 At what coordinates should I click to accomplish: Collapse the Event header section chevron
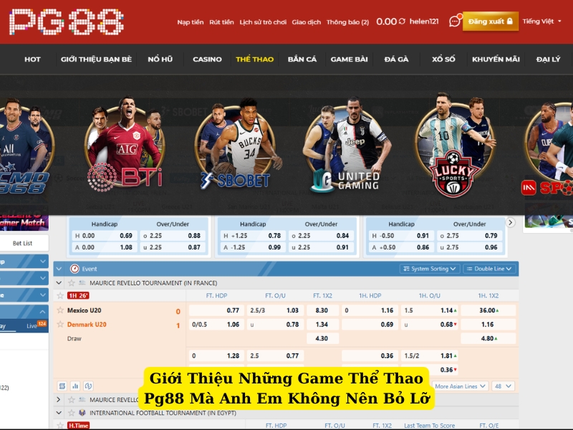[x=59, y=269]
